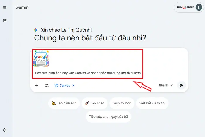The height and width of the screenshot is (137, 205).
Task: Open the tools sliders icon
Action: [x=47, y=85]
